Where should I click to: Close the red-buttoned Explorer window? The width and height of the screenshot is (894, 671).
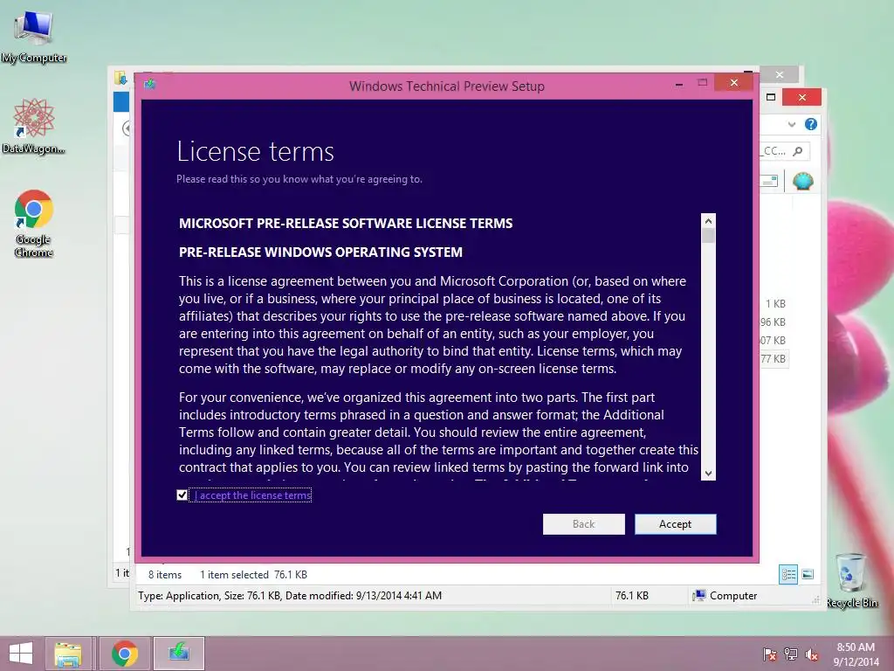[x=801, y=97]
